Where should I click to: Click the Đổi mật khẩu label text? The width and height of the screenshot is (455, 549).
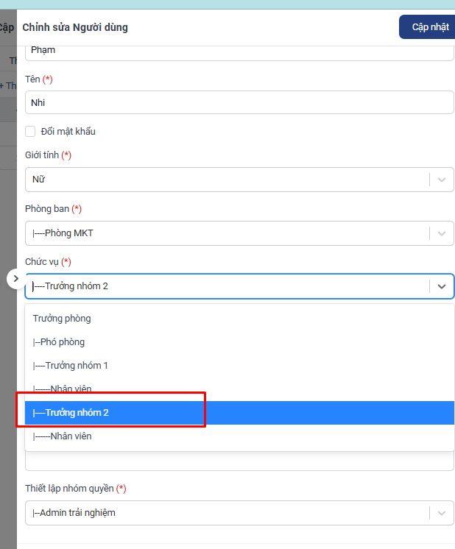click(68, 131)
